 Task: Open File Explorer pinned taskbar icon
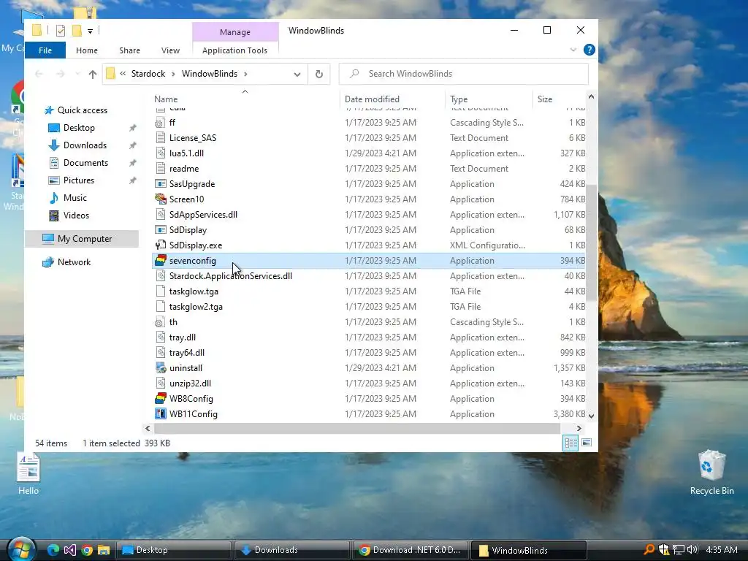104,550
